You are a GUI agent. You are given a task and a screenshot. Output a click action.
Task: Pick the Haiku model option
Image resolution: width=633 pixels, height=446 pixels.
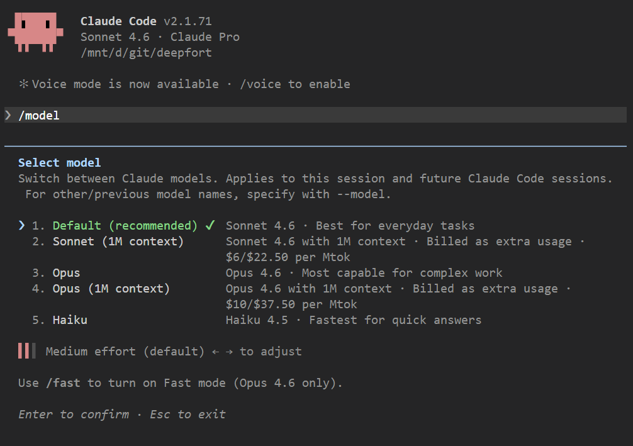click(x=69, y=320)
